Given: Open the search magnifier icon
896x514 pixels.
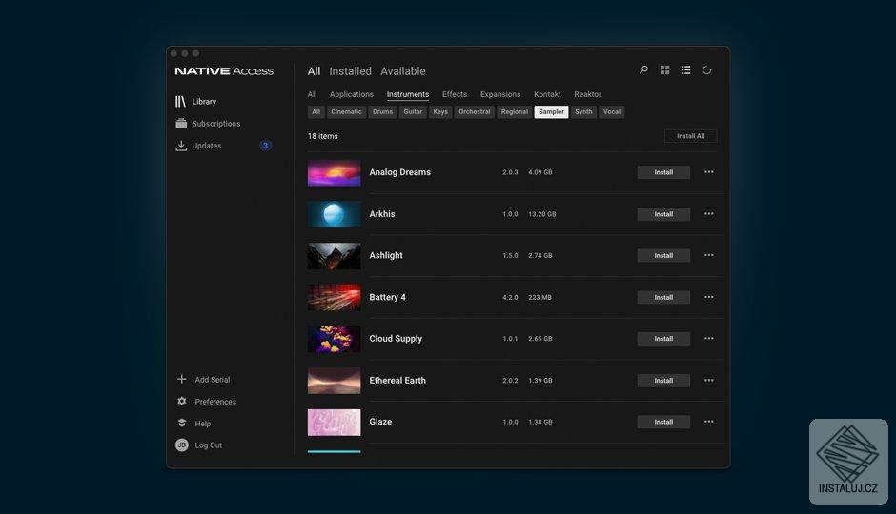Looking at the screenshot, I should pyautogui.click(x=643, y=70).
